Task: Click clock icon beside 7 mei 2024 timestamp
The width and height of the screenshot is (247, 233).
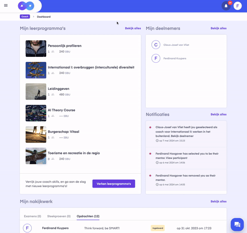Action: [x=157, y=141]
